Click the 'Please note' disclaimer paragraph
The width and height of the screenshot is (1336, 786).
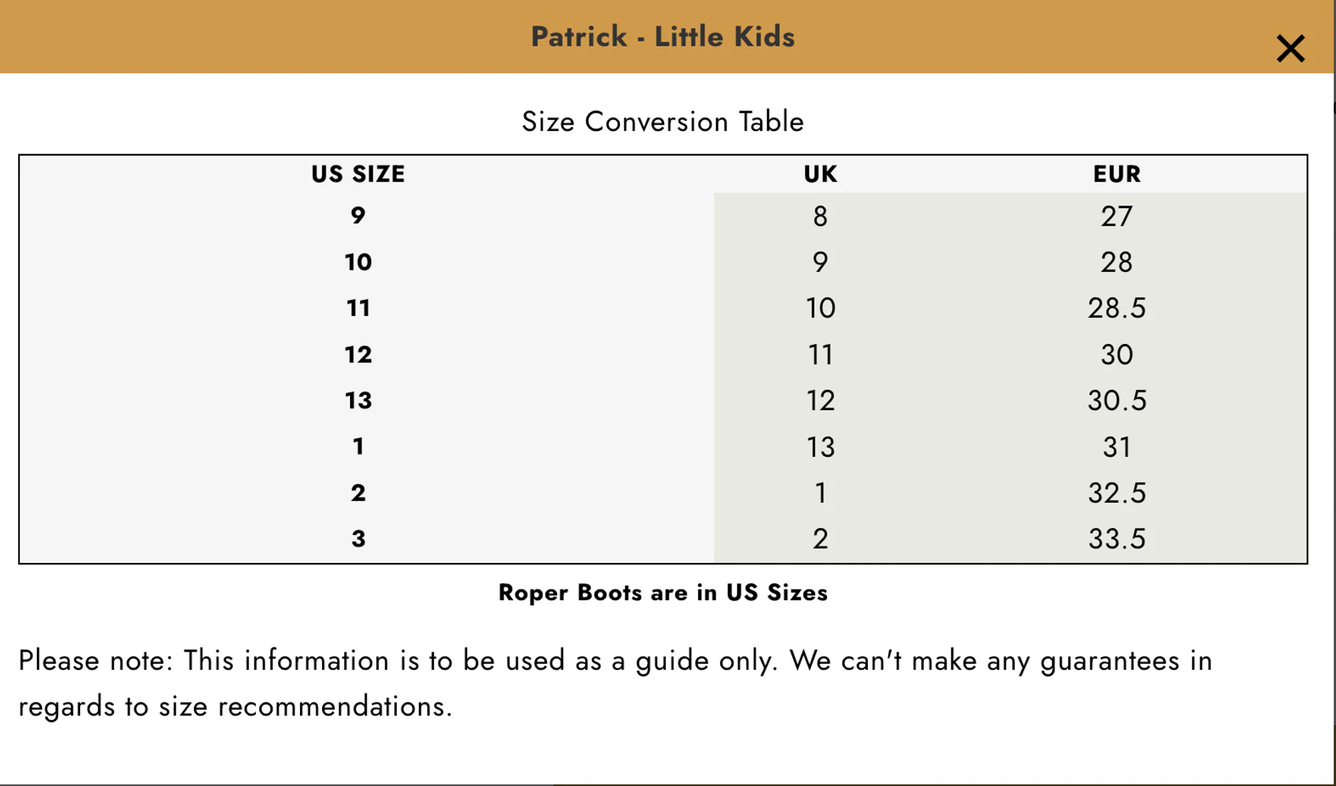615,683
